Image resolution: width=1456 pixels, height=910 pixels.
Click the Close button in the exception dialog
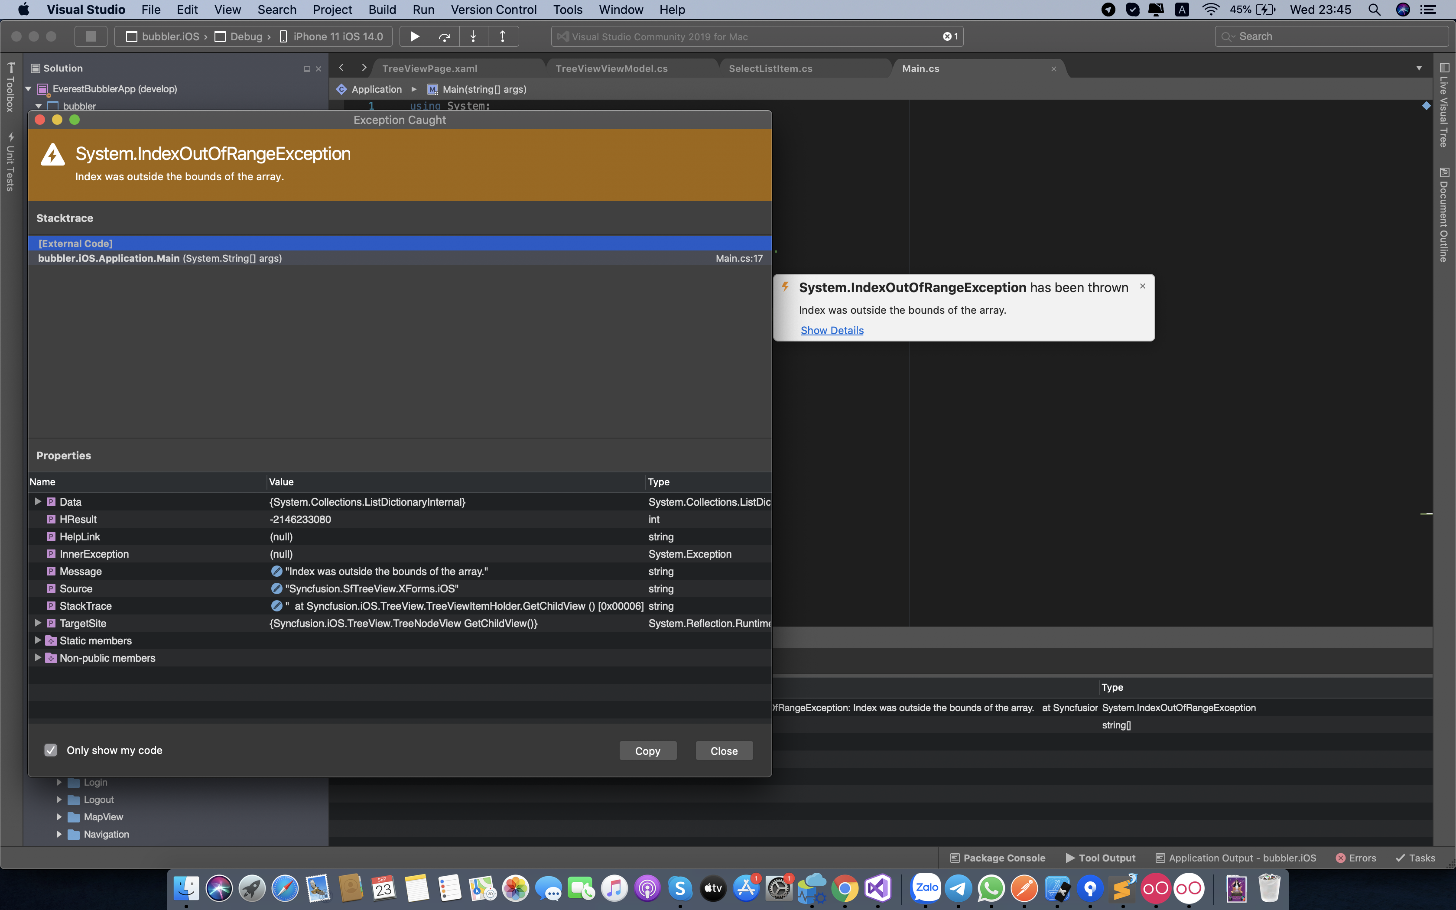[724, 751]
